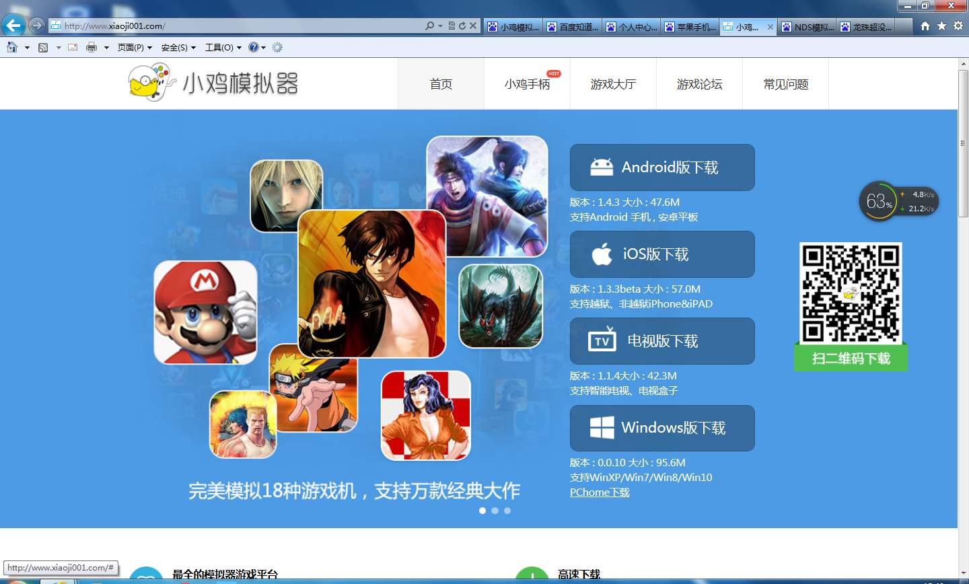
Task: Click the Apple logo icon
Action: pos(602,254)
